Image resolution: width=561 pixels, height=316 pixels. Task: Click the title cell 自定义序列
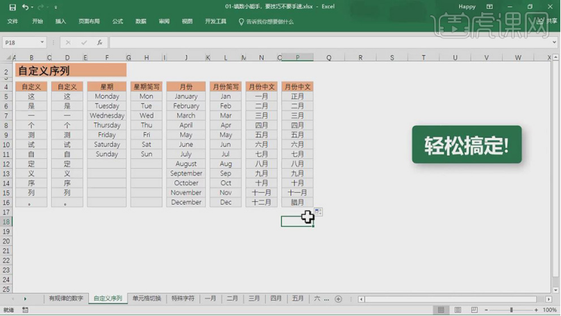pos(71,71)
